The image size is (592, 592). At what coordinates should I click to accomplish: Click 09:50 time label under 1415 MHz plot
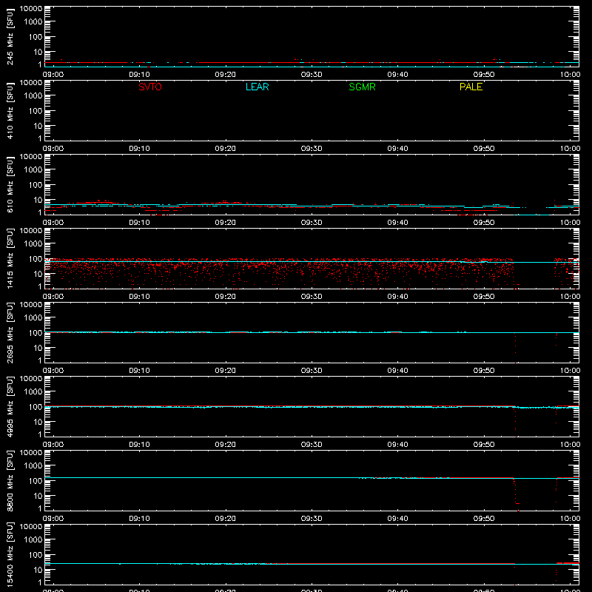tap(484, 297)
